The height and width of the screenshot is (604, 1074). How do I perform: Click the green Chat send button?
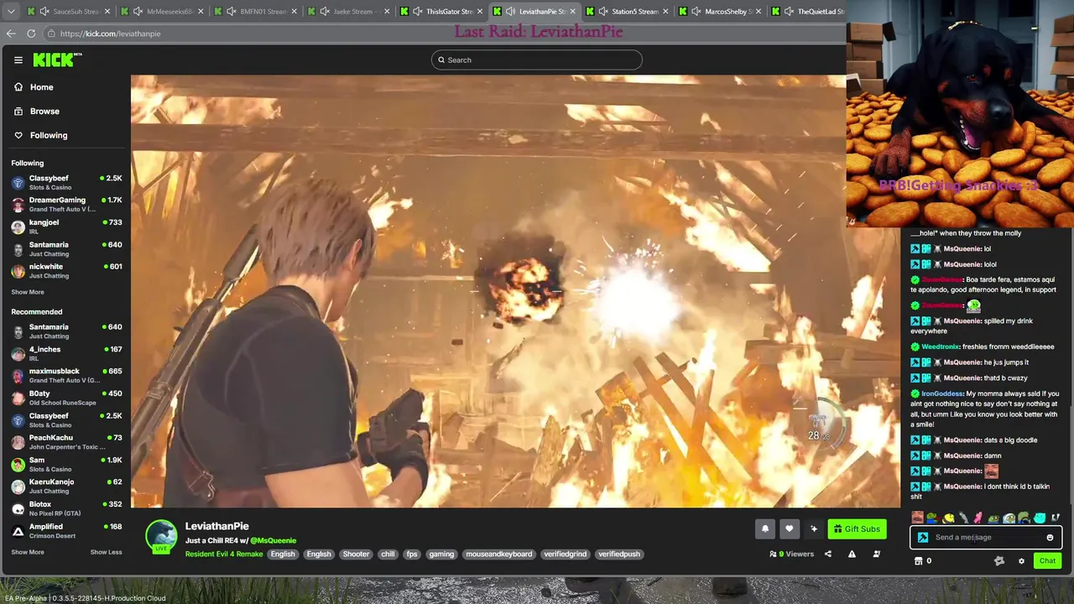[x=1047, y=561]
